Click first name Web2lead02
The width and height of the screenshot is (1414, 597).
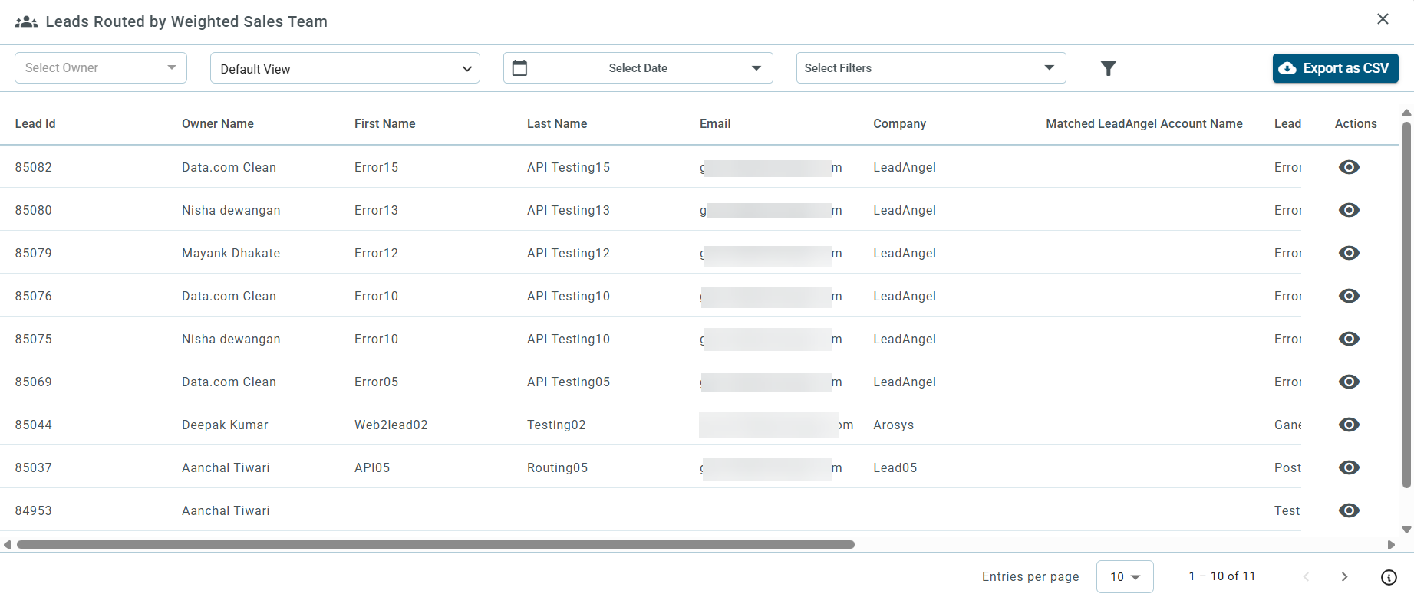click(x=391, y=425)
